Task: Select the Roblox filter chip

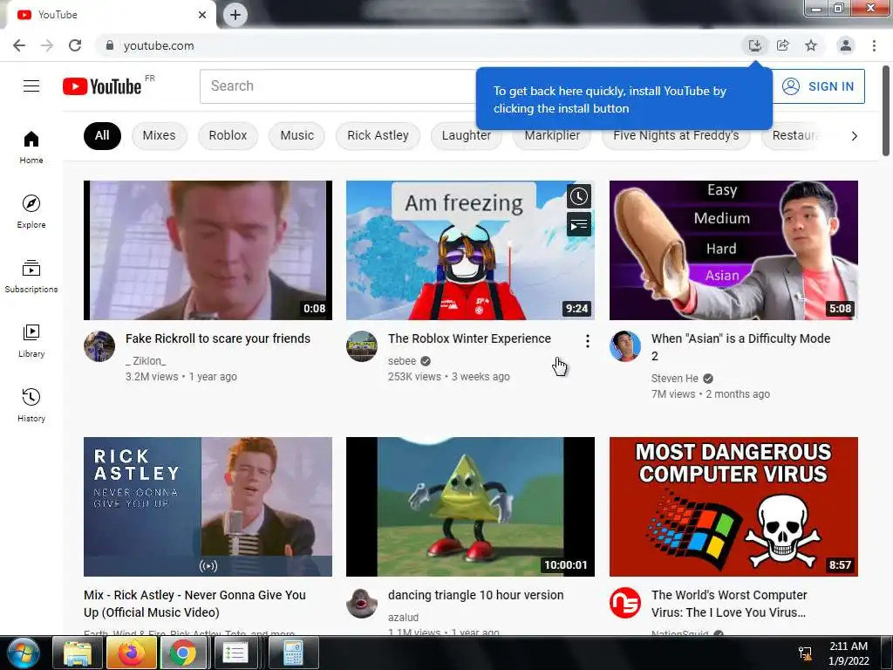Action: (228, 135)
